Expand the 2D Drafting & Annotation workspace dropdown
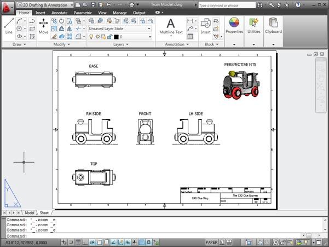329x247 pixels. point(45,5)
